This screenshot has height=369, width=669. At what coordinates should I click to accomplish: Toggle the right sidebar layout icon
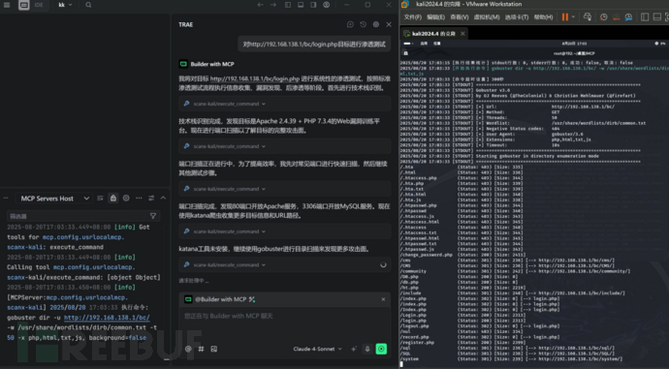coord(313,5)
